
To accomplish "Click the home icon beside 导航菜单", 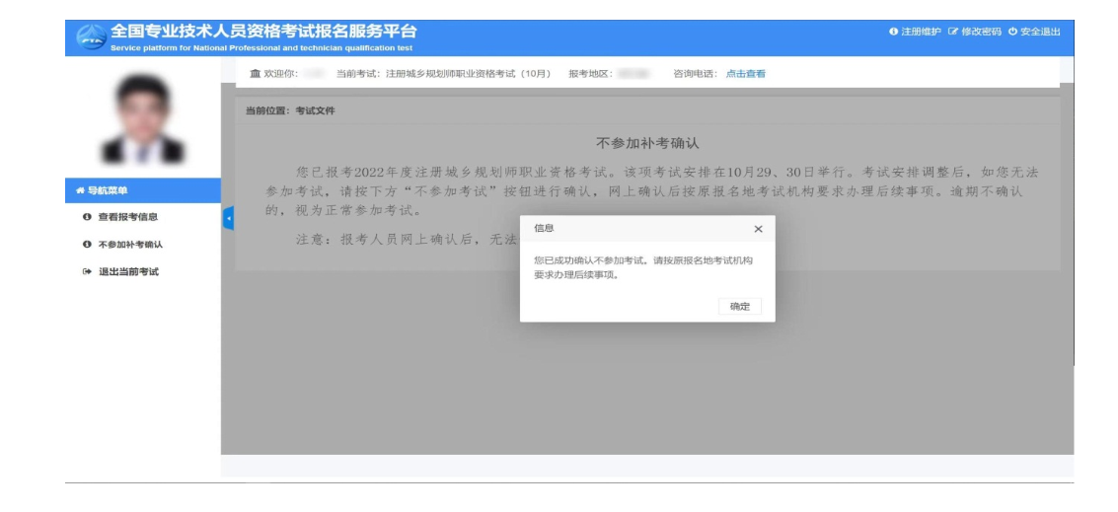I will pyautogui.click(x=80, y=190).
